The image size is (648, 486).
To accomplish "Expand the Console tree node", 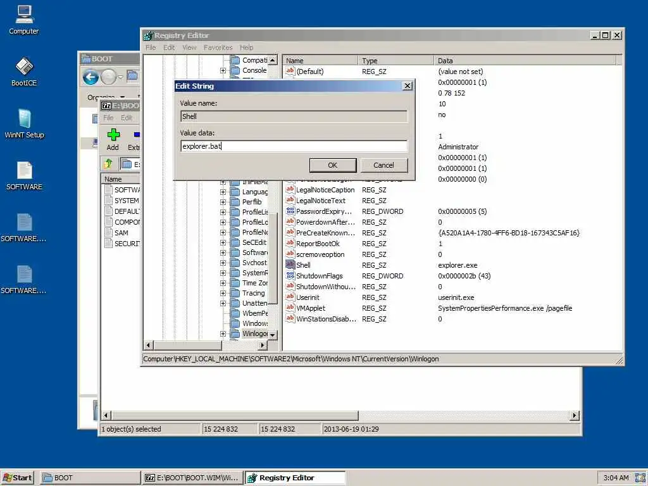I will point(223,71).
